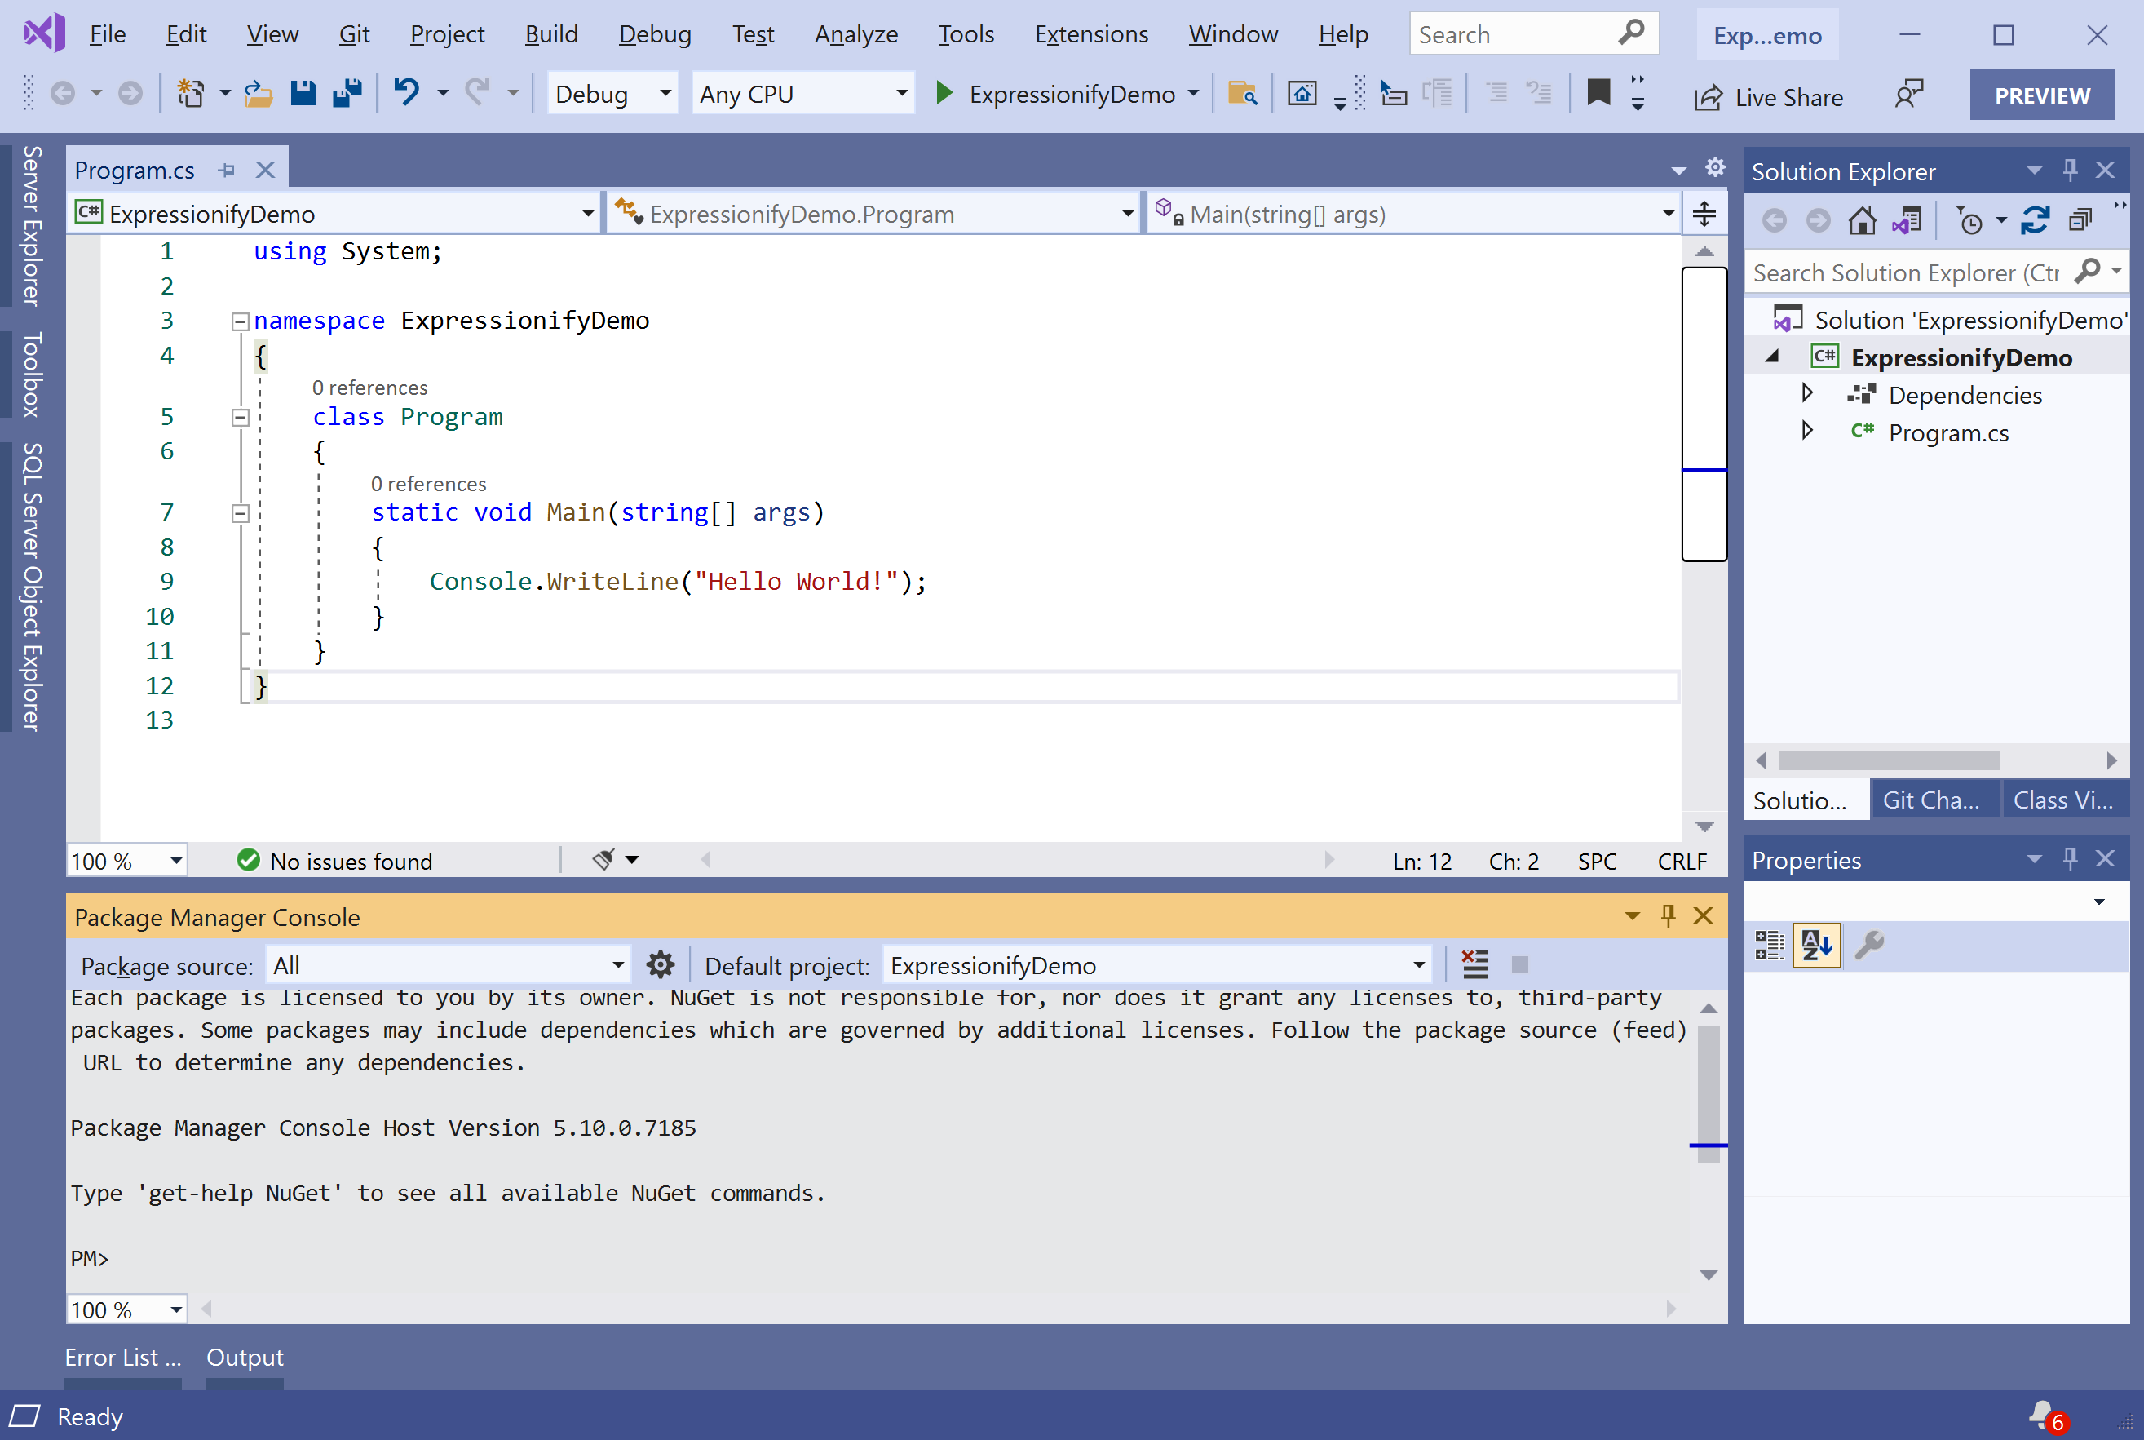Screen dimensions: 2144x1440
Task: Click the Live Share button
Action: coord(1769,96)
